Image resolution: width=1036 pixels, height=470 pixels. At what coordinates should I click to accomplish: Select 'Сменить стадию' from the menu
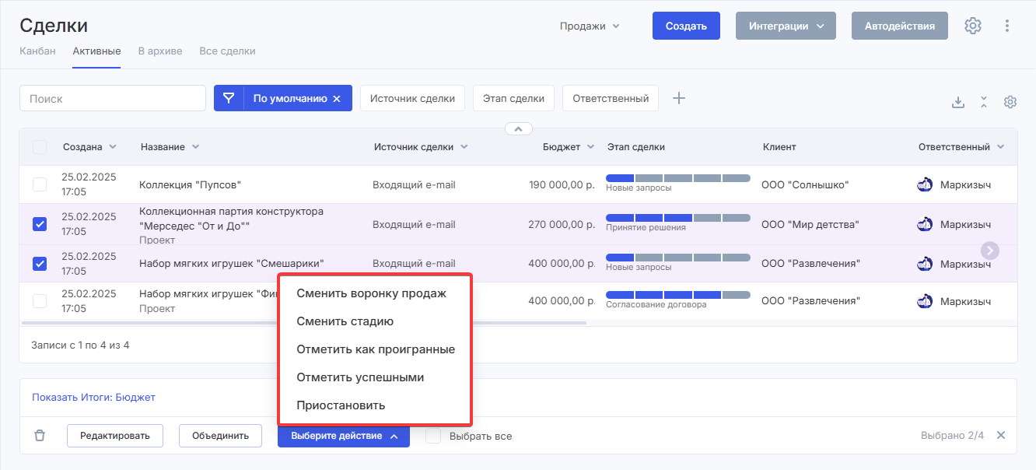(x=345, y=321)
